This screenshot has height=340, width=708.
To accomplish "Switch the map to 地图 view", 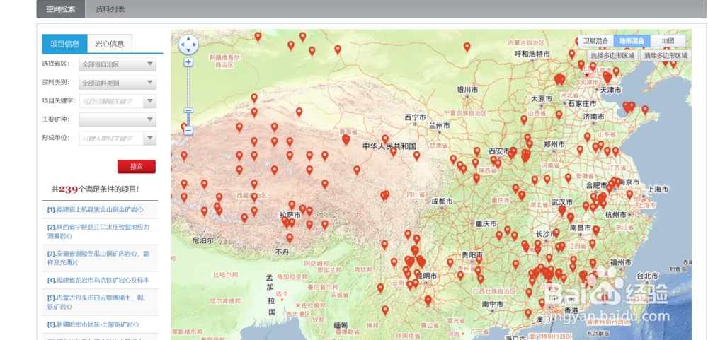I will point(668,40).
